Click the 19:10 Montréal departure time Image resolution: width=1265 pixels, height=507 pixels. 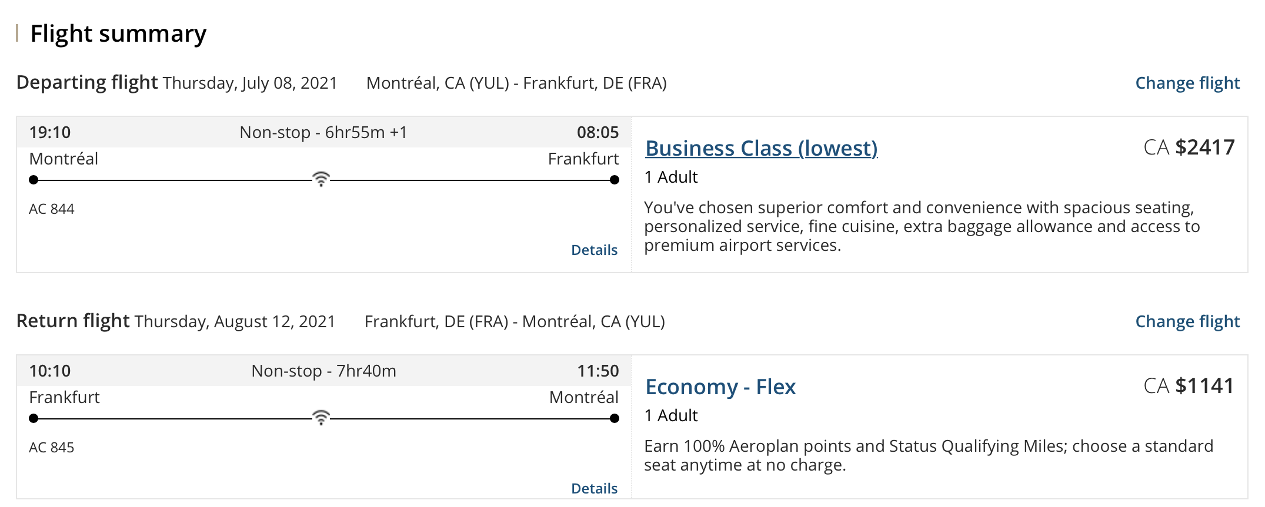click(x=50, y=132)
